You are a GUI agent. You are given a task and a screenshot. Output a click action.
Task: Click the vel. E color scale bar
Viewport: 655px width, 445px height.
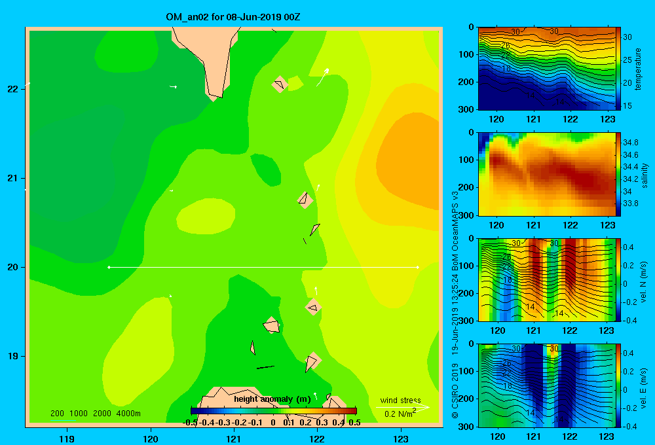click(x=618, y=385)
